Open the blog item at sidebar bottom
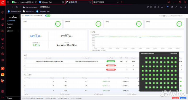 pyautogui.click(x=9, y=98)
